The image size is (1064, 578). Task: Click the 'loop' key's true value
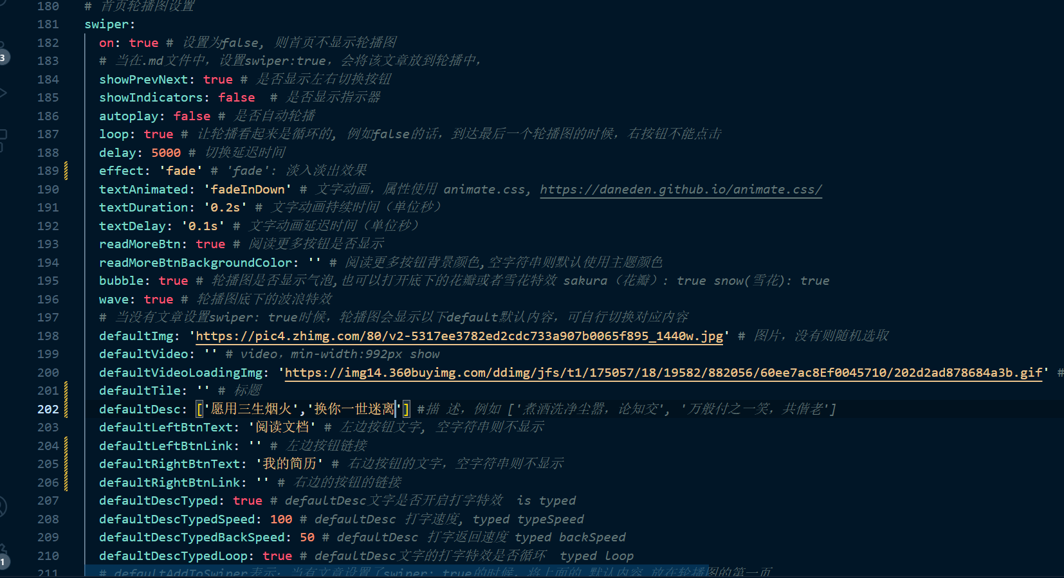pos(158,134)
